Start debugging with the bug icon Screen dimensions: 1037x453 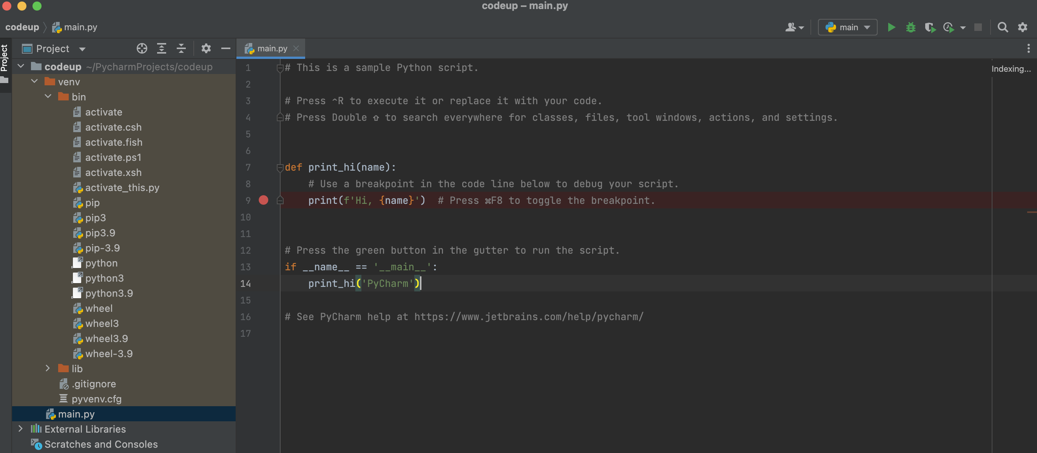(910, 27)
